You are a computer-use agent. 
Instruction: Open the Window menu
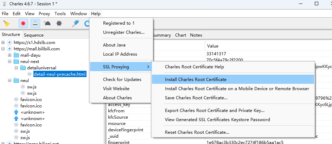[x=78, y=14]
